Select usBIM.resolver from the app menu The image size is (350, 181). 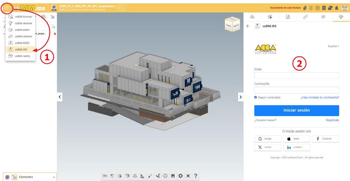coord(20,23)
